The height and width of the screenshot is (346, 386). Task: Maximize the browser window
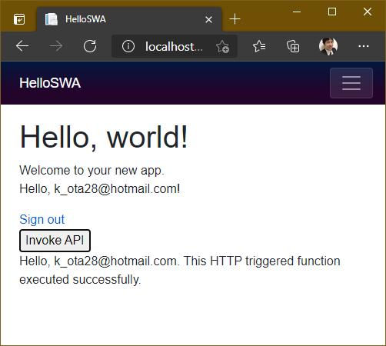(332, 12)
